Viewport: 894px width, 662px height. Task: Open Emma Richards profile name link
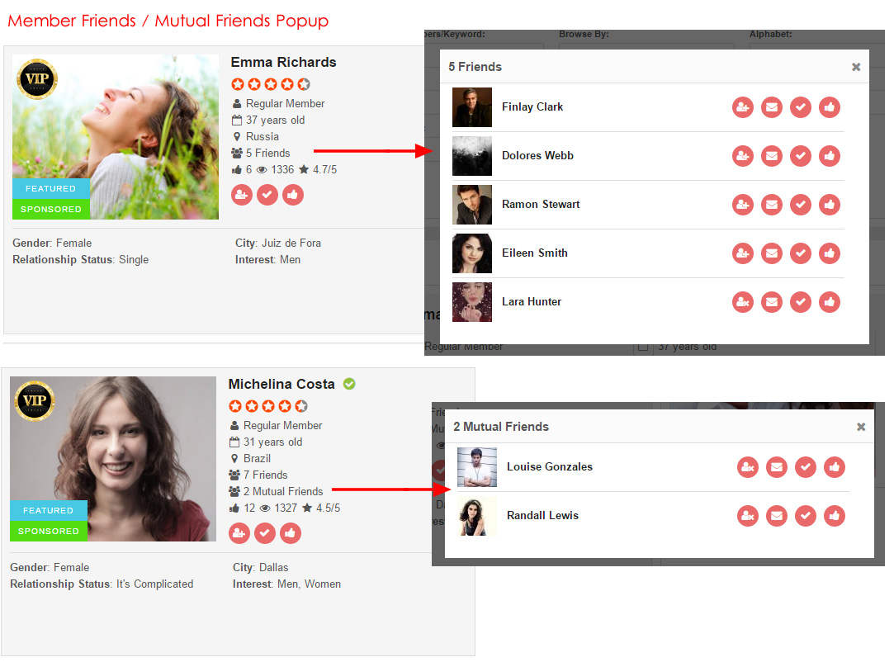tap(283, 63)
